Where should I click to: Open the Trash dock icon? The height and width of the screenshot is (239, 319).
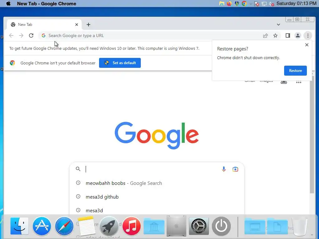pyautogui.click(x=300, y=227)
